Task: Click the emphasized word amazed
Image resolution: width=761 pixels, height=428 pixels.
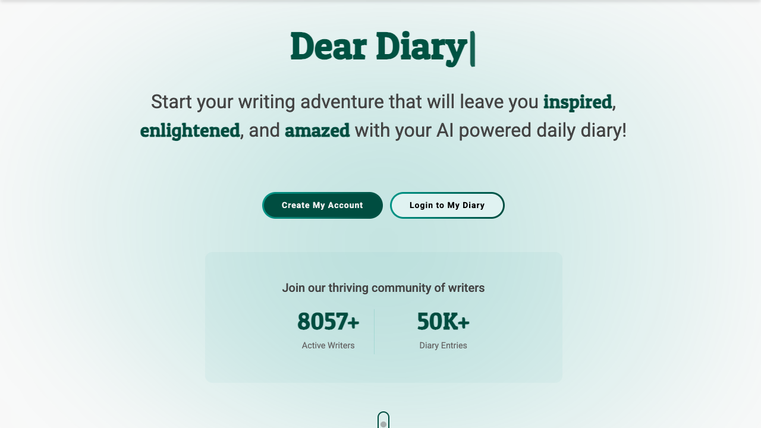Action: (317, 130)
